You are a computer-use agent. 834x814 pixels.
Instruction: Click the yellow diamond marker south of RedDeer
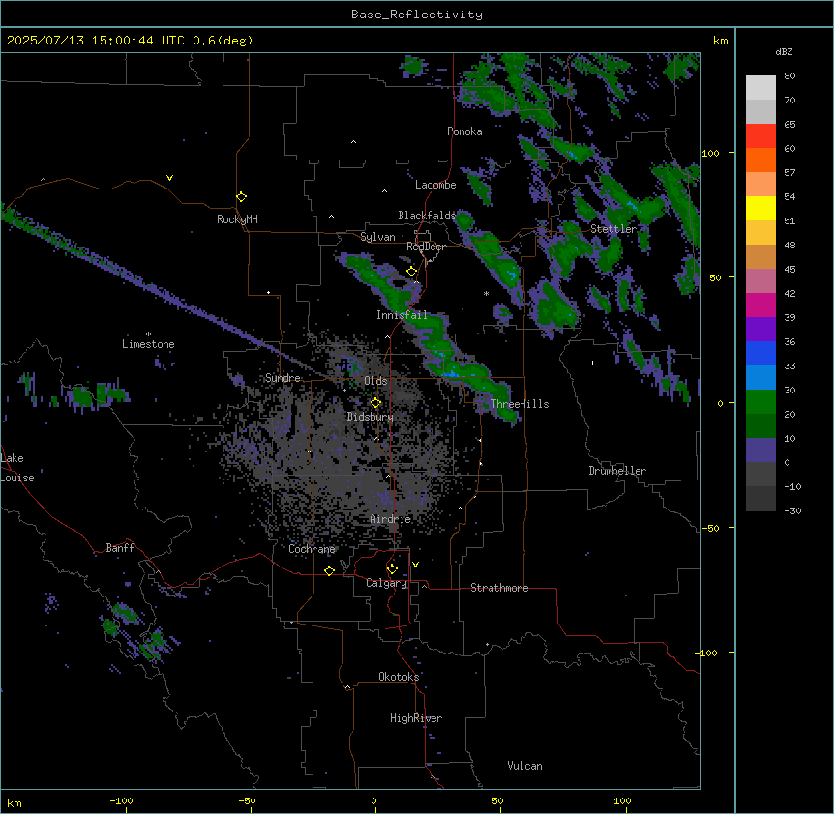click(412, 272)
